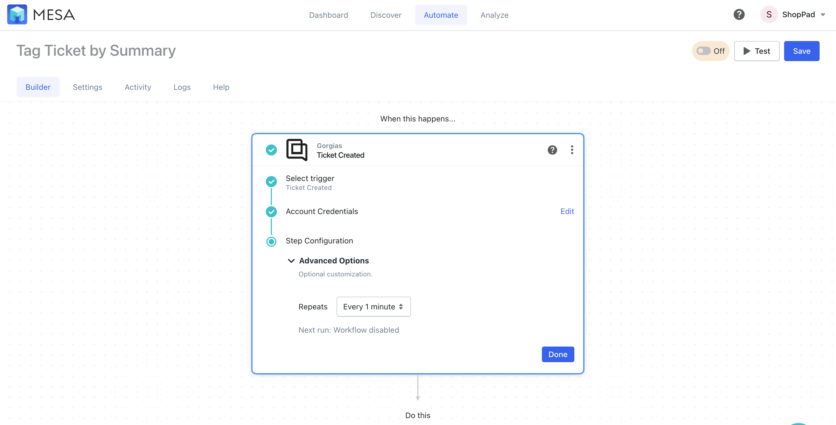Screen dimensions: 836x425
Task: Click the Account Credentials checkmark icon
Action: coord(271,212)
